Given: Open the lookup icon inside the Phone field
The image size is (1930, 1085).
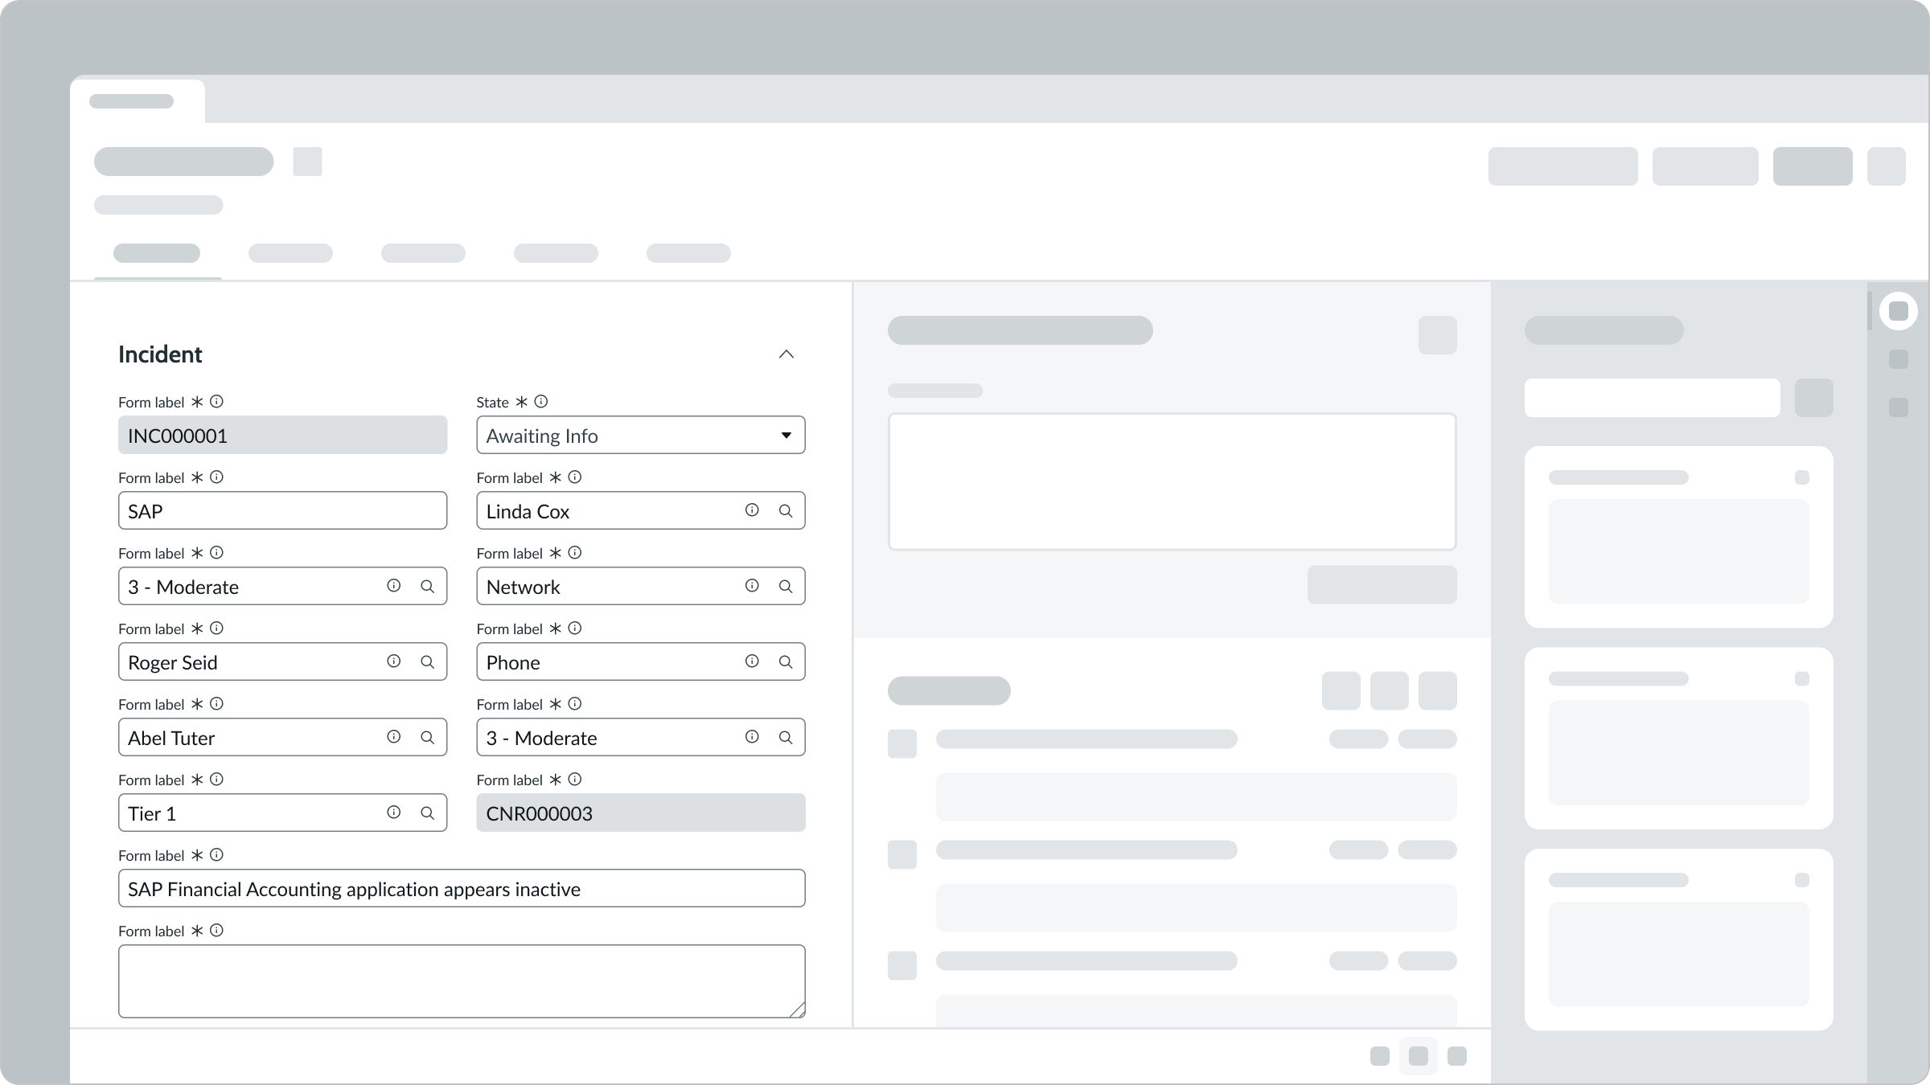Looking at the screenshot, I should tap(786, 661).
